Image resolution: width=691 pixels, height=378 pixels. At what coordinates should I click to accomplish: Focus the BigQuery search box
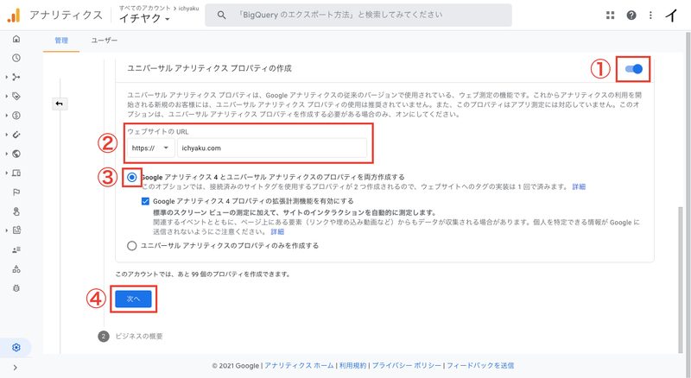tap(358, 15)
